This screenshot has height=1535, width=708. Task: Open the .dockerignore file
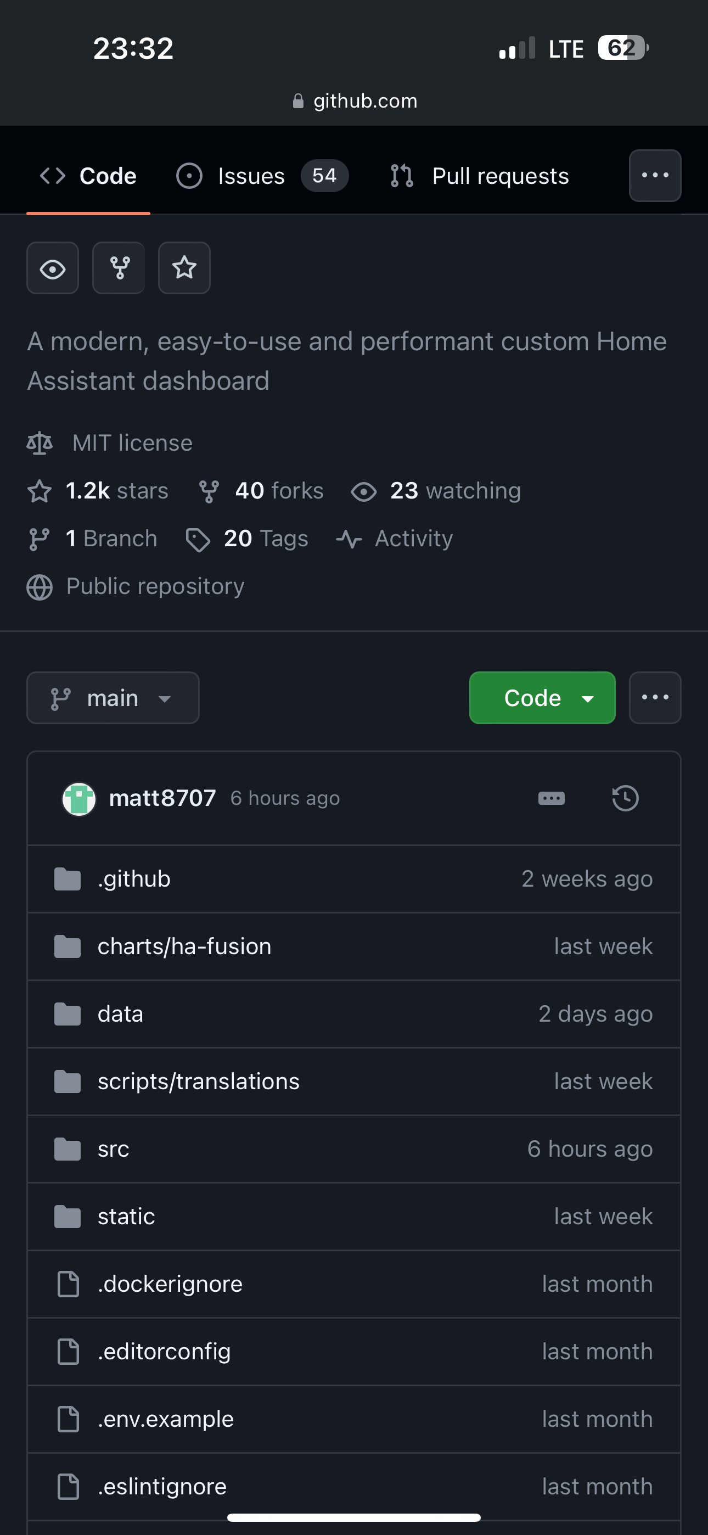click(170, 1284)
